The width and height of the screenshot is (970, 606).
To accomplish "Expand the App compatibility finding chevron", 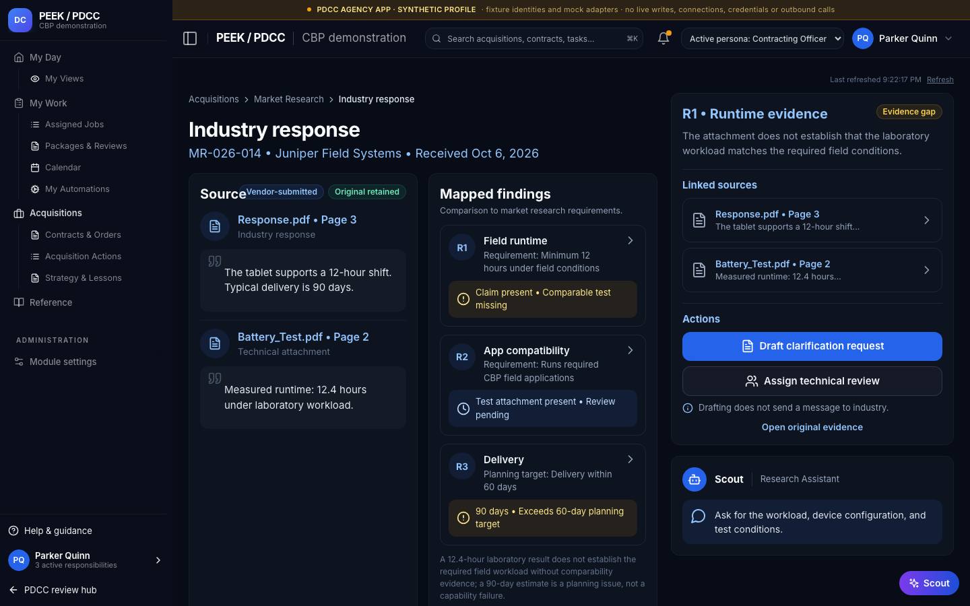I will click(630, 350).
